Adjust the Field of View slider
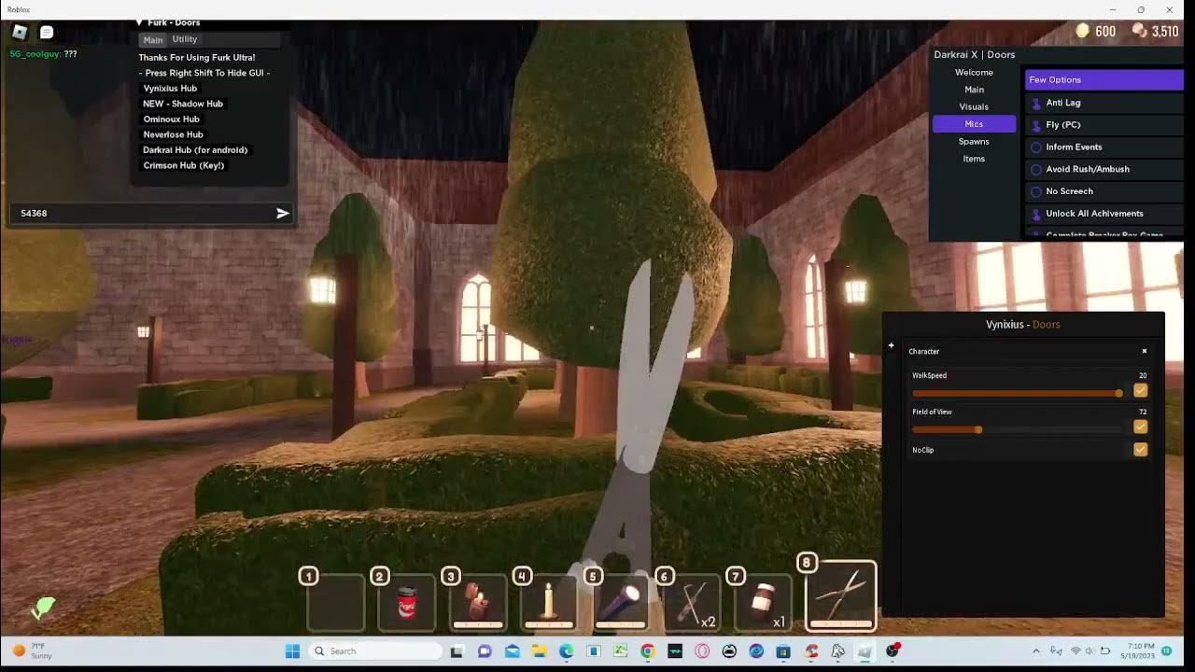This screenshot has width=1195, height=672. tap(1017, 430)
